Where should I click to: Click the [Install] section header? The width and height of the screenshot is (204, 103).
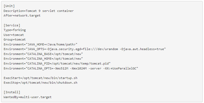[x=12, y=92]
